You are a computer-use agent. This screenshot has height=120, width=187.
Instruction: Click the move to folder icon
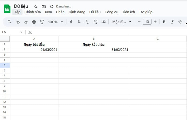tap(44, 6)
